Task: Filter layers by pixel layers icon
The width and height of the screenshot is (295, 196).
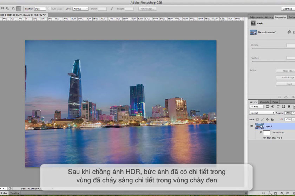Action: [x=267, y=107]
